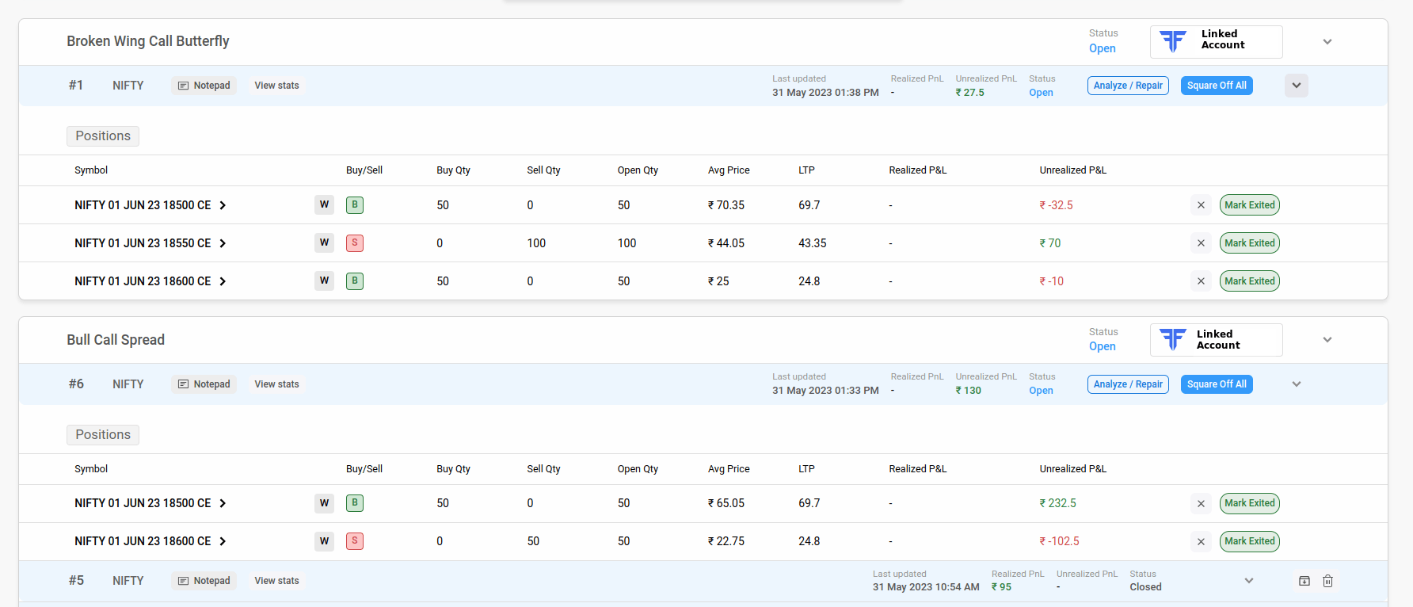Mark 18600 CE exited in Broken Wing Butterfly
The height and width of the screenshot is (607, 1413).
tap(1250, 281)
